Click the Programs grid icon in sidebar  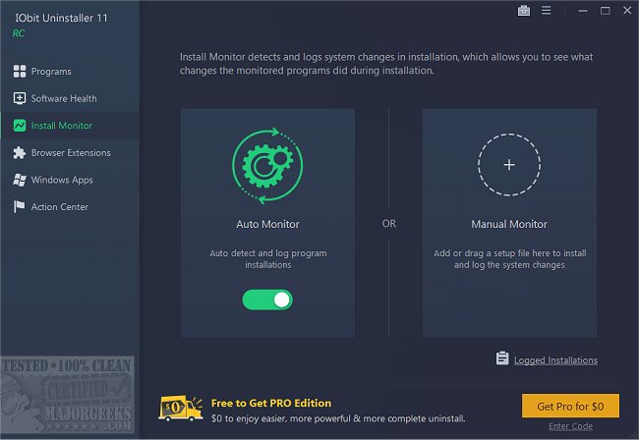coord(19,72)
